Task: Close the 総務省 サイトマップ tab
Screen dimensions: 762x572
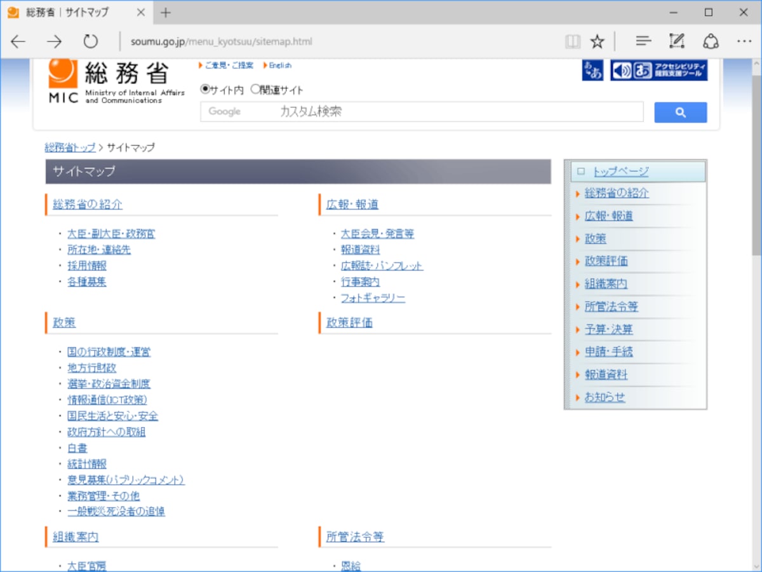Action: [142, 13]
